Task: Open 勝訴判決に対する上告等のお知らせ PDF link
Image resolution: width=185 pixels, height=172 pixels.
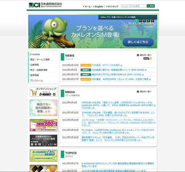Action: click(x=116, y=74)
